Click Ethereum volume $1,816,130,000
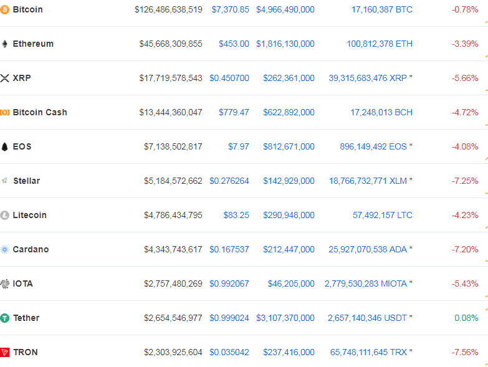488x367 pixels. point(285,44)
